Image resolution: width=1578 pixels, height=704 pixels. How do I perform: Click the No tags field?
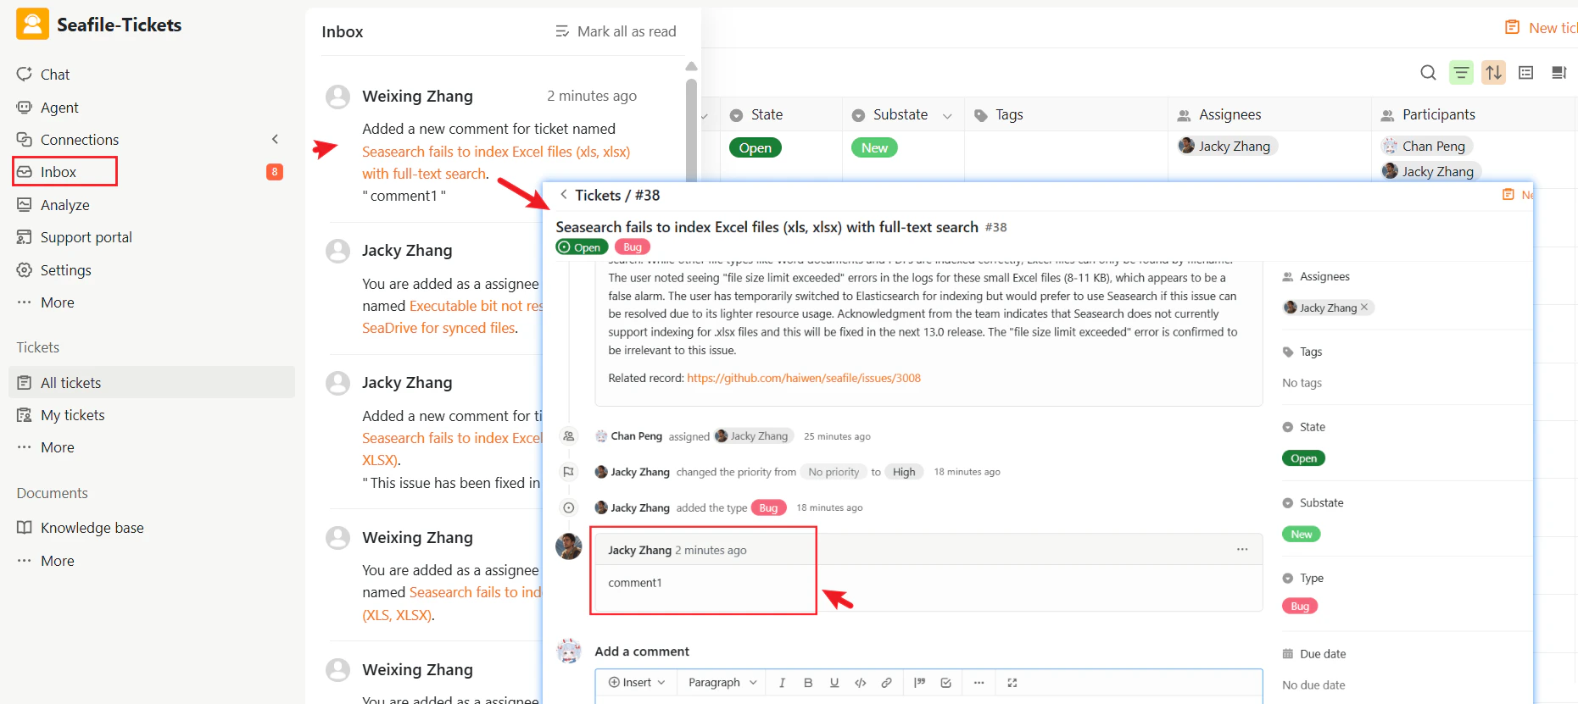pyautogui.click(x=1302, y=383)
